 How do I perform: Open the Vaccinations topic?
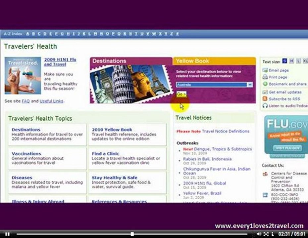26,154
